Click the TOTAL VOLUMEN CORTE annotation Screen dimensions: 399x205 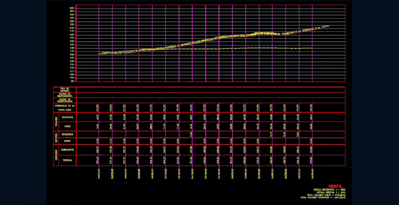coord(326,195)
